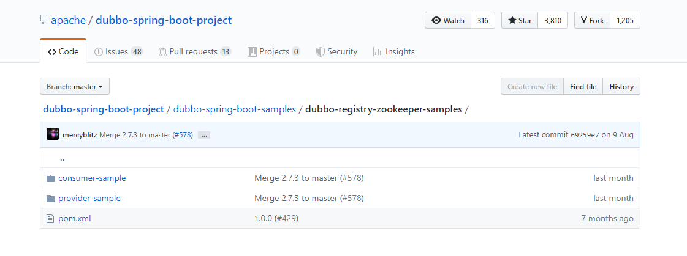This screenshot has height=256, width=687.
Task: Click the provider-sample folder icon
Action: pos(51,199)
